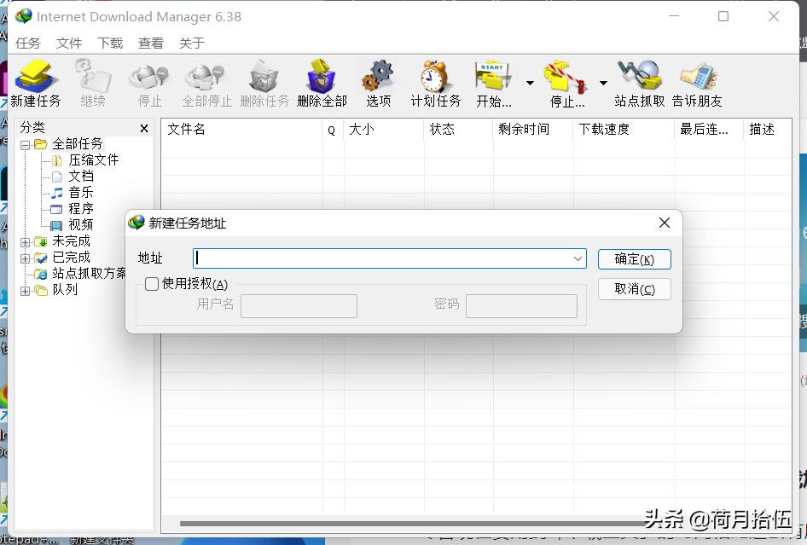Click the 取消(C) button
This screenshot has width=807, height=545.
click(634, 289)
